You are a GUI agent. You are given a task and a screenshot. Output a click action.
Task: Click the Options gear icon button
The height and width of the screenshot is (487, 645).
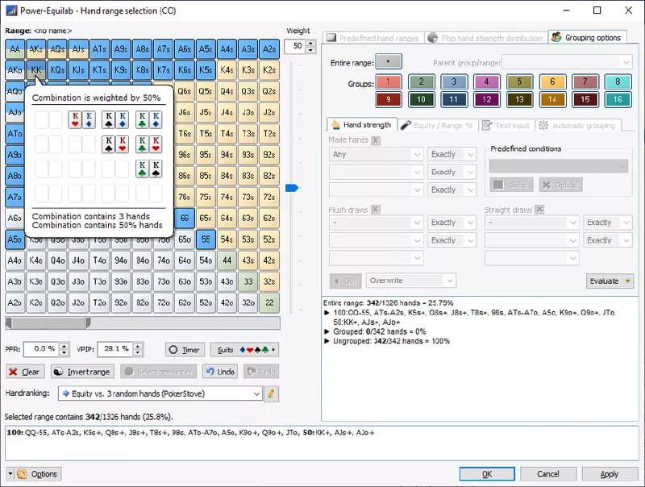pyautogui.click(x=39, y=474)
